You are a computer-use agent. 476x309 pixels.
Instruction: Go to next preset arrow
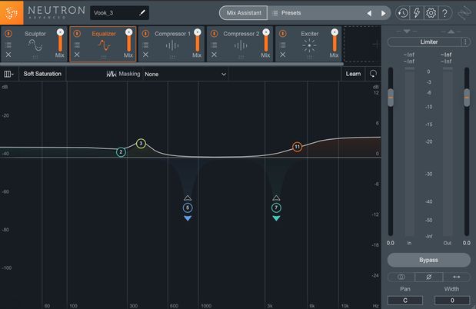[x=383, y=13]
